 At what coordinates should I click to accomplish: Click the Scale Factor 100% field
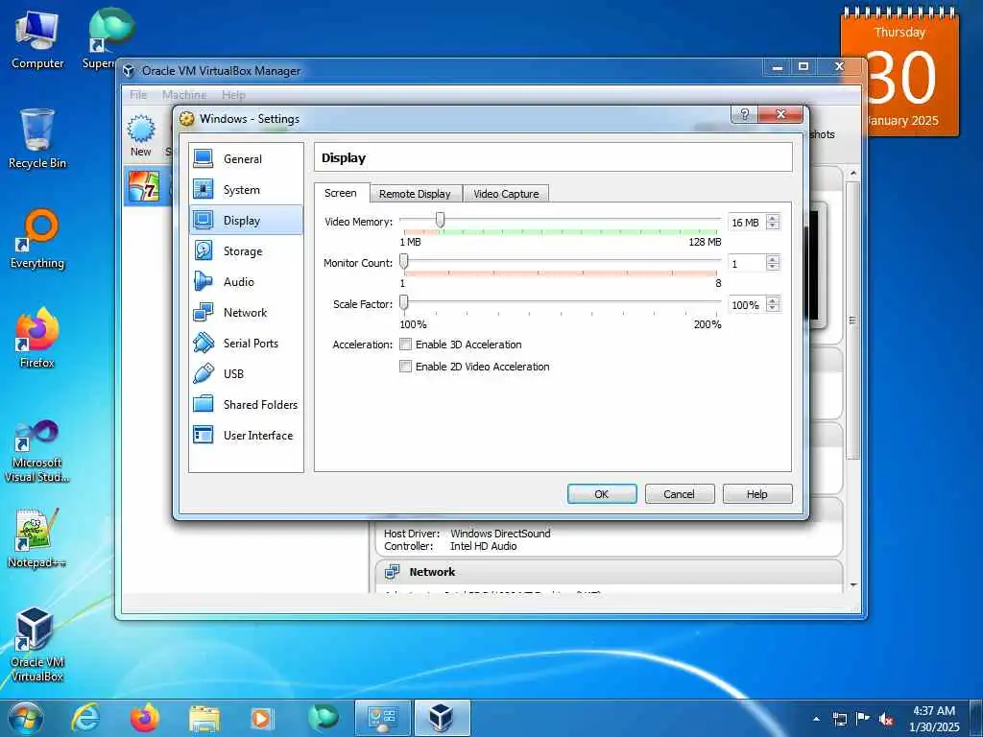pyautogui.click(x=747, y=305)
